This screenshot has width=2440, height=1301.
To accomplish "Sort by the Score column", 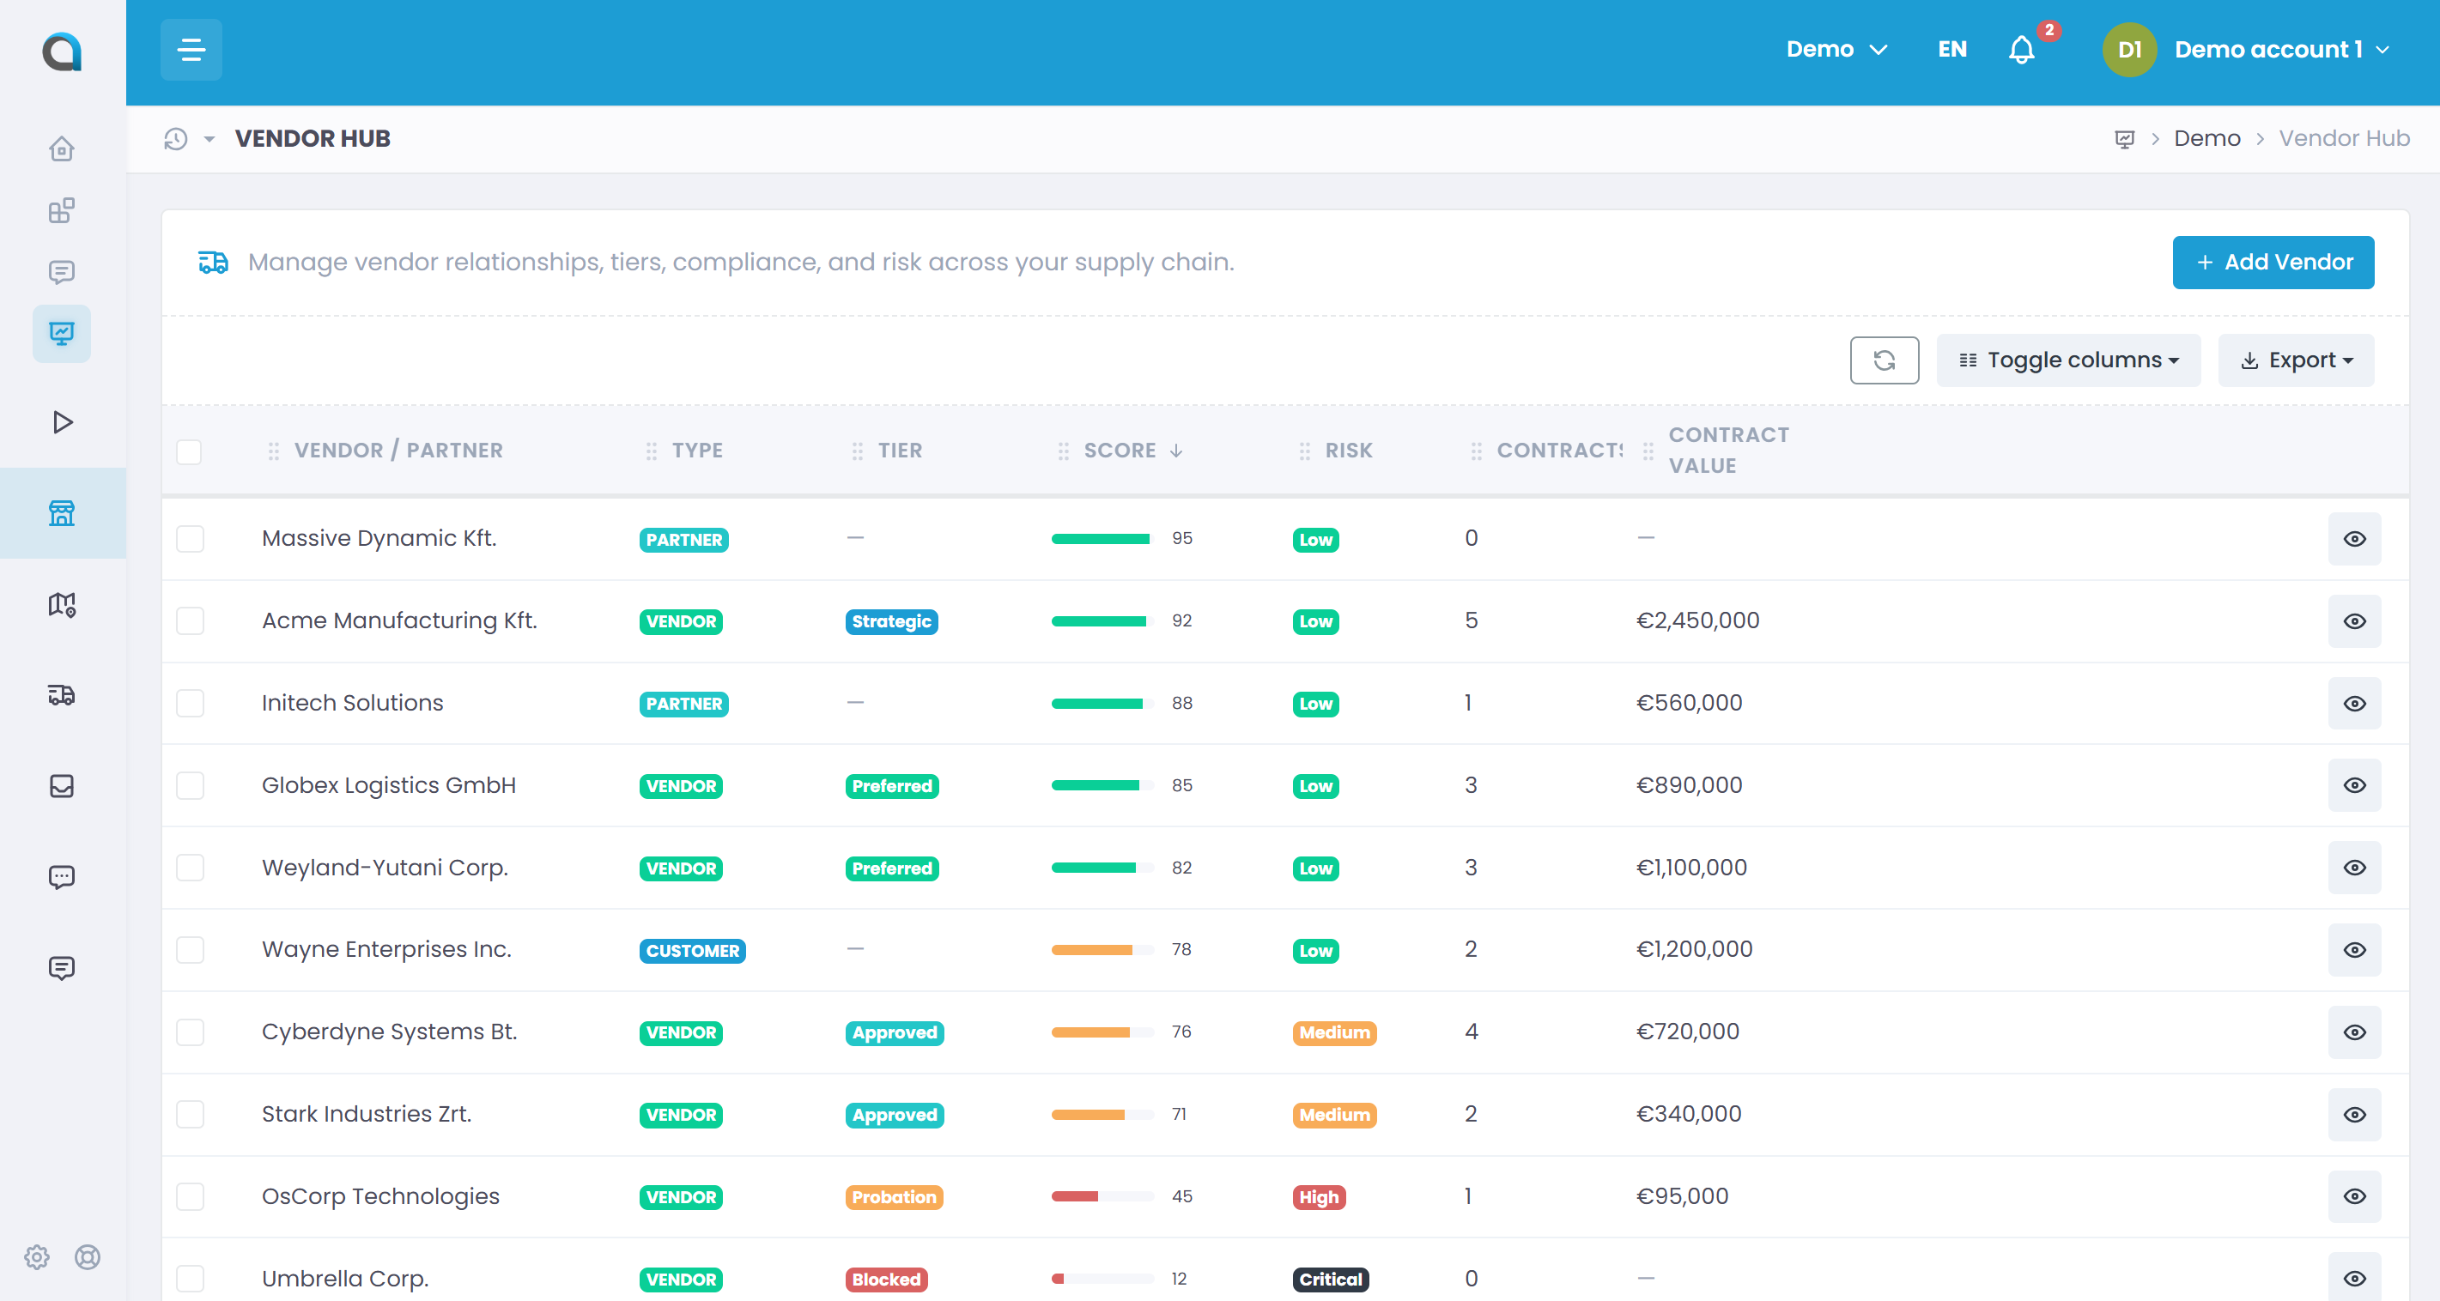I will tap(1133, 451).
